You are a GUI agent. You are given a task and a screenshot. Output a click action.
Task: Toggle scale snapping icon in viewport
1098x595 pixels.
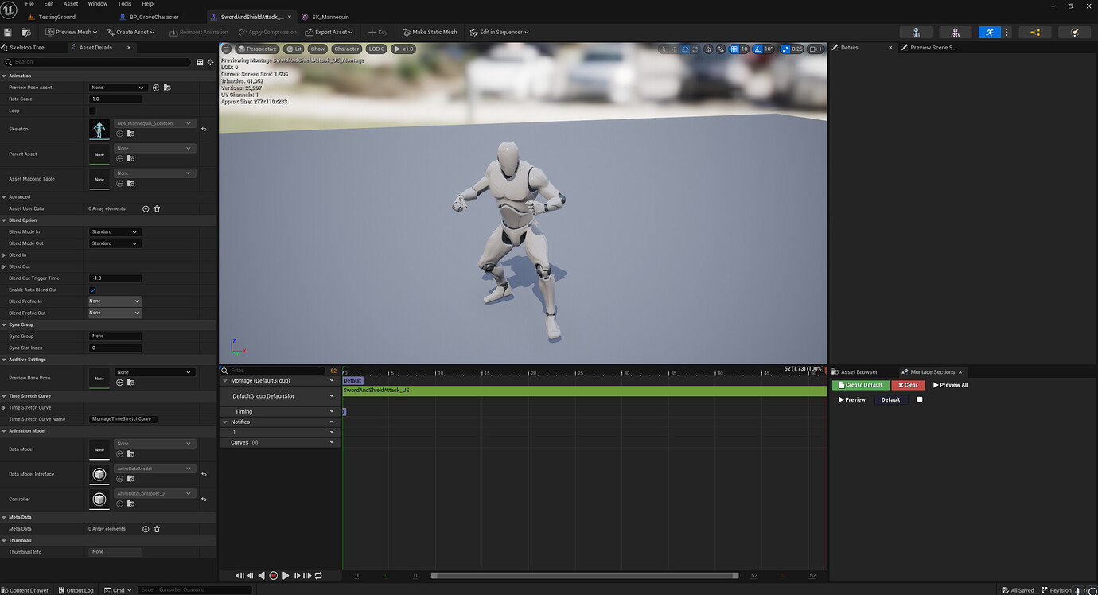click(785, 49)
